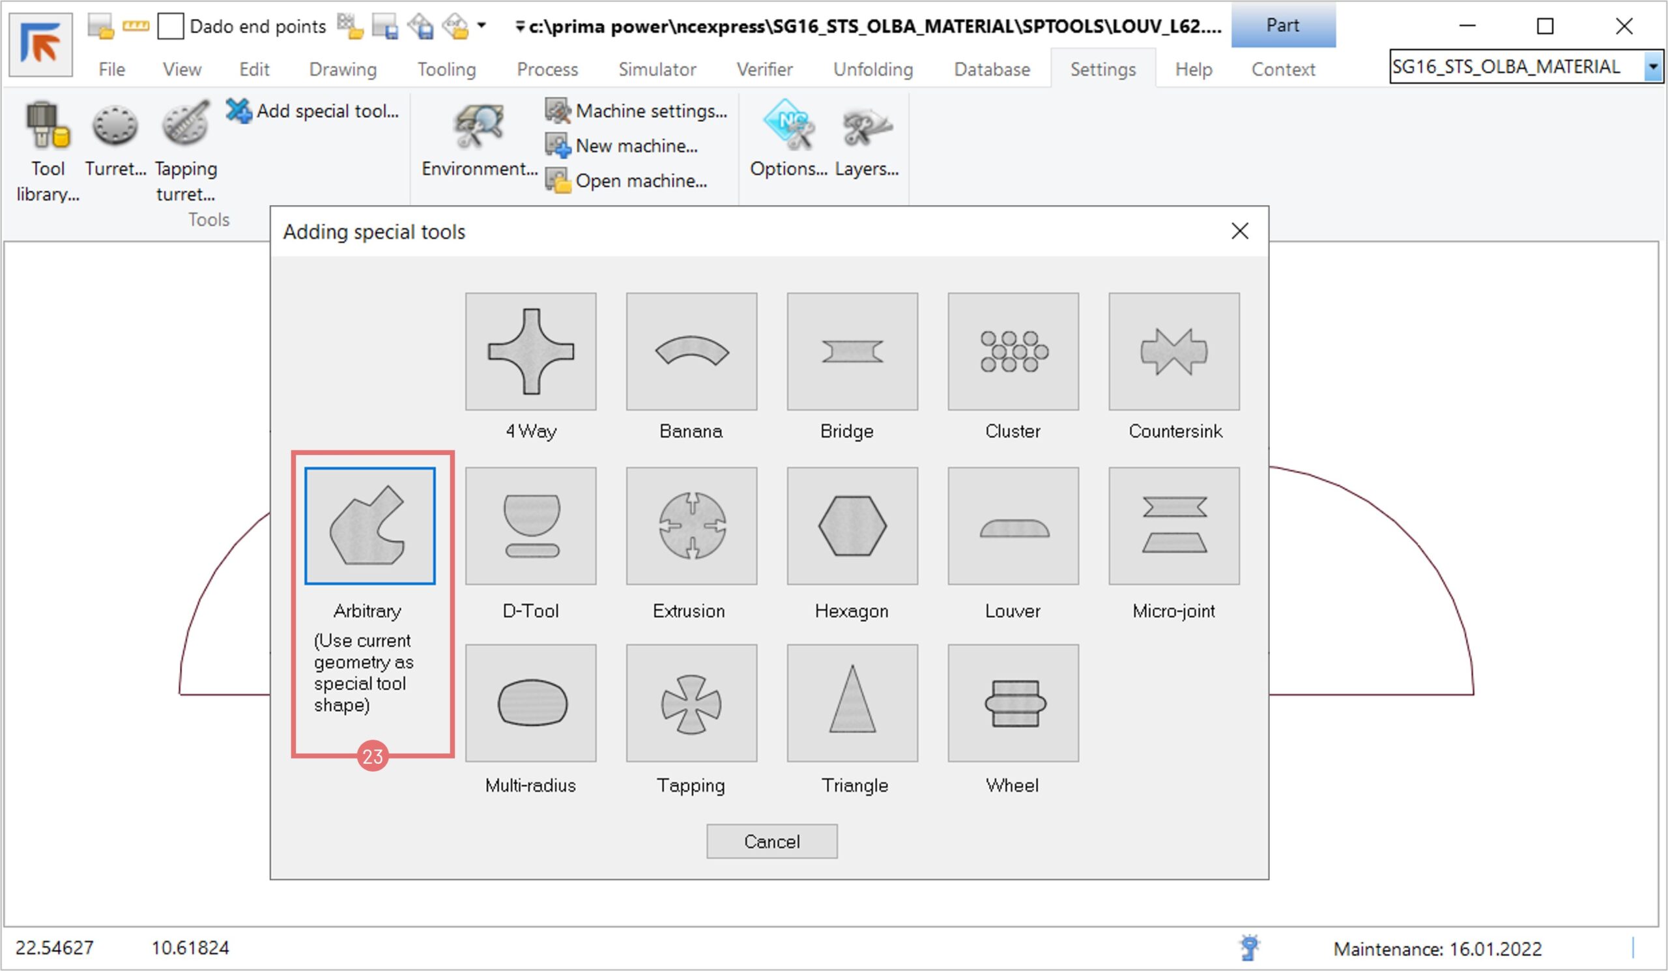Choose the Micro-joint tool icon
Screen dimensions: 1668x971
pyautogui.click(x=1173, y=526)
